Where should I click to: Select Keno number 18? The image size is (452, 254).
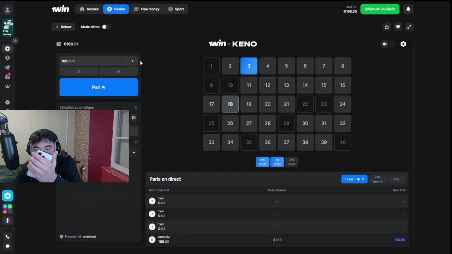click(x=230, y=104)
